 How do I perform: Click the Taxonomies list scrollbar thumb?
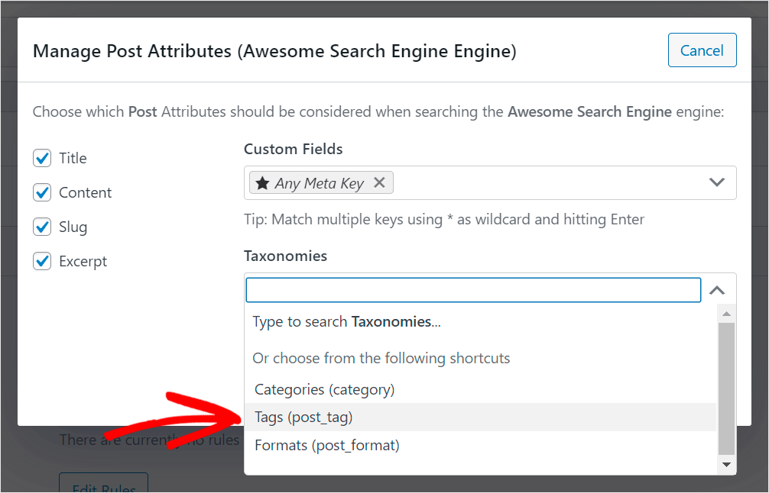[726, 388]
